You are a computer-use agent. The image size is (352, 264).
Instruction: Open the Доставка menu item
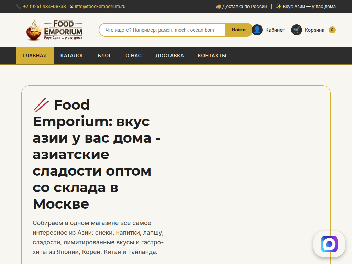170,56
